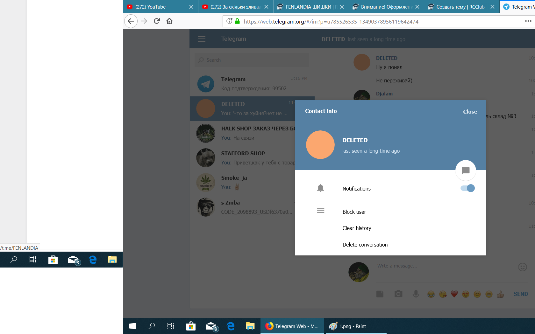535x334 pixels.
Task: Insert the red heart emoji
Action: point(454,294)
